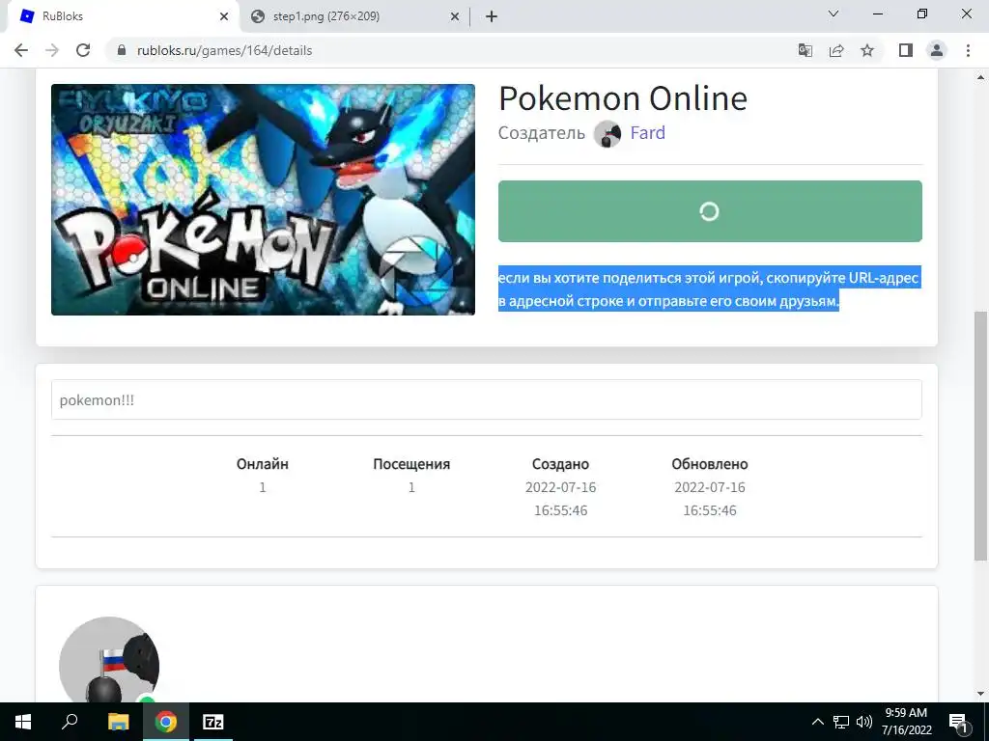989x741 pixels.
Task: Click the green loading play button
Action: click(710, 211)
